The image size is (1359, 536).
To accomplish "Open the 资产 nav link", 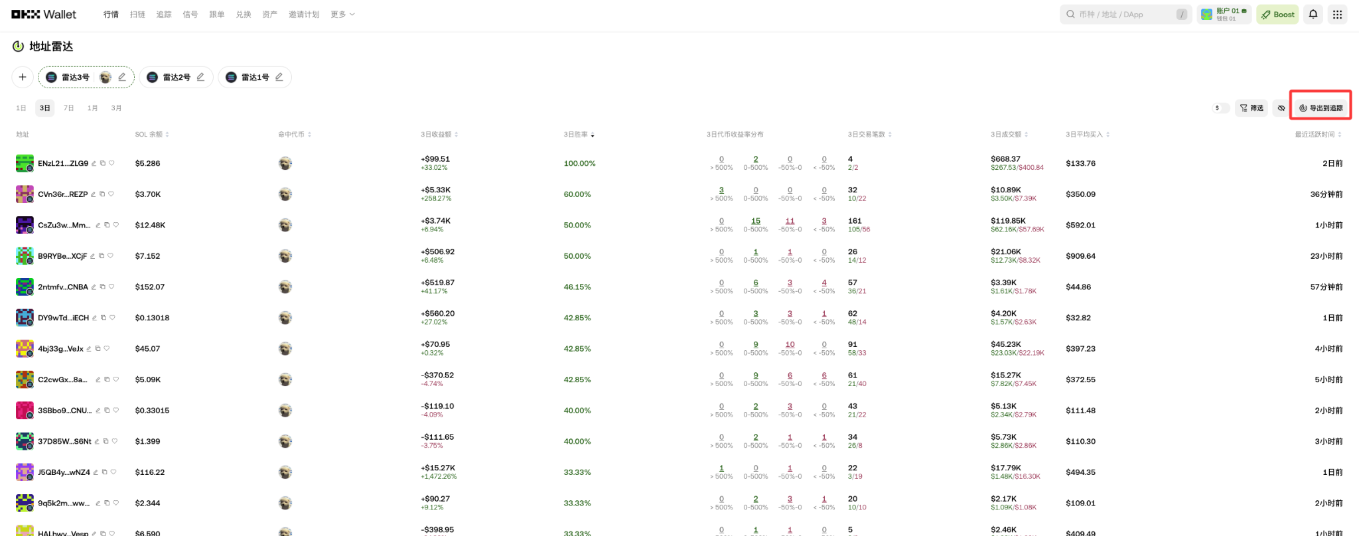I will coord(270,14).
